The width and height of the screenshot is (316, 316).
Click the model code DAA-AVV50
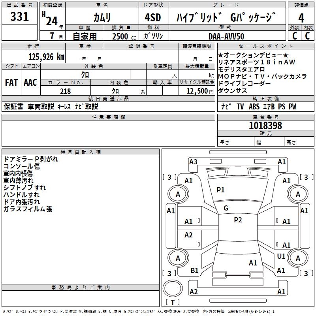(227, 36)
